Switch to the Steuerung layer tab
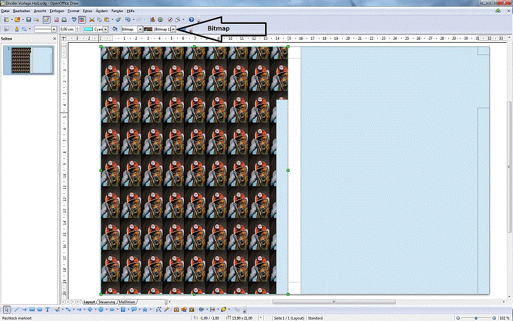The height and width of the screenshot is (321, 513). (107, 301)
